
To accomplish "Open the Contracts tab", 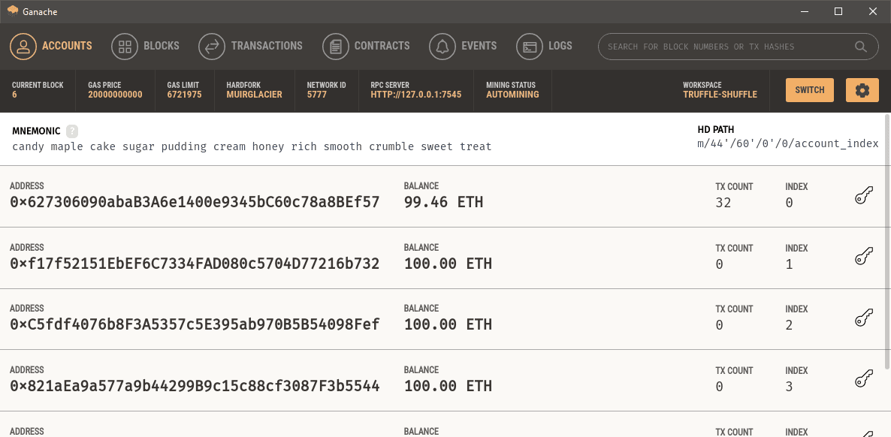I will pyautogui.click(x=367, y=46).
